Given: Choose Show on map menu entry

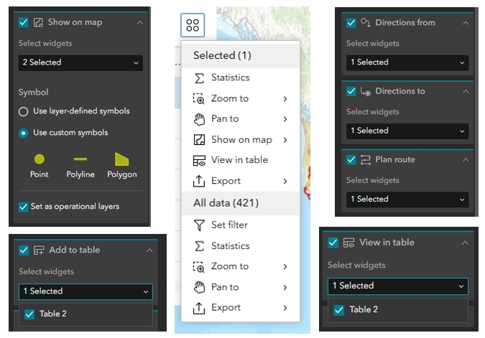Looking at the screenshot, I should click(240, 140).
